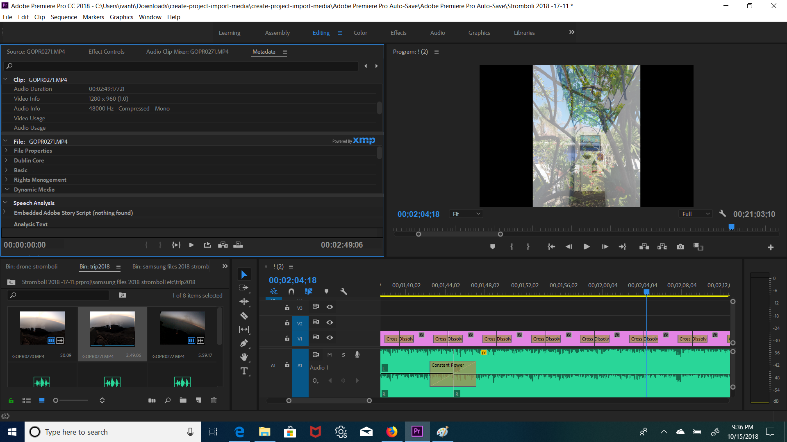
Task: Click Add Marker in Program monitor
Action: [493, 247]
